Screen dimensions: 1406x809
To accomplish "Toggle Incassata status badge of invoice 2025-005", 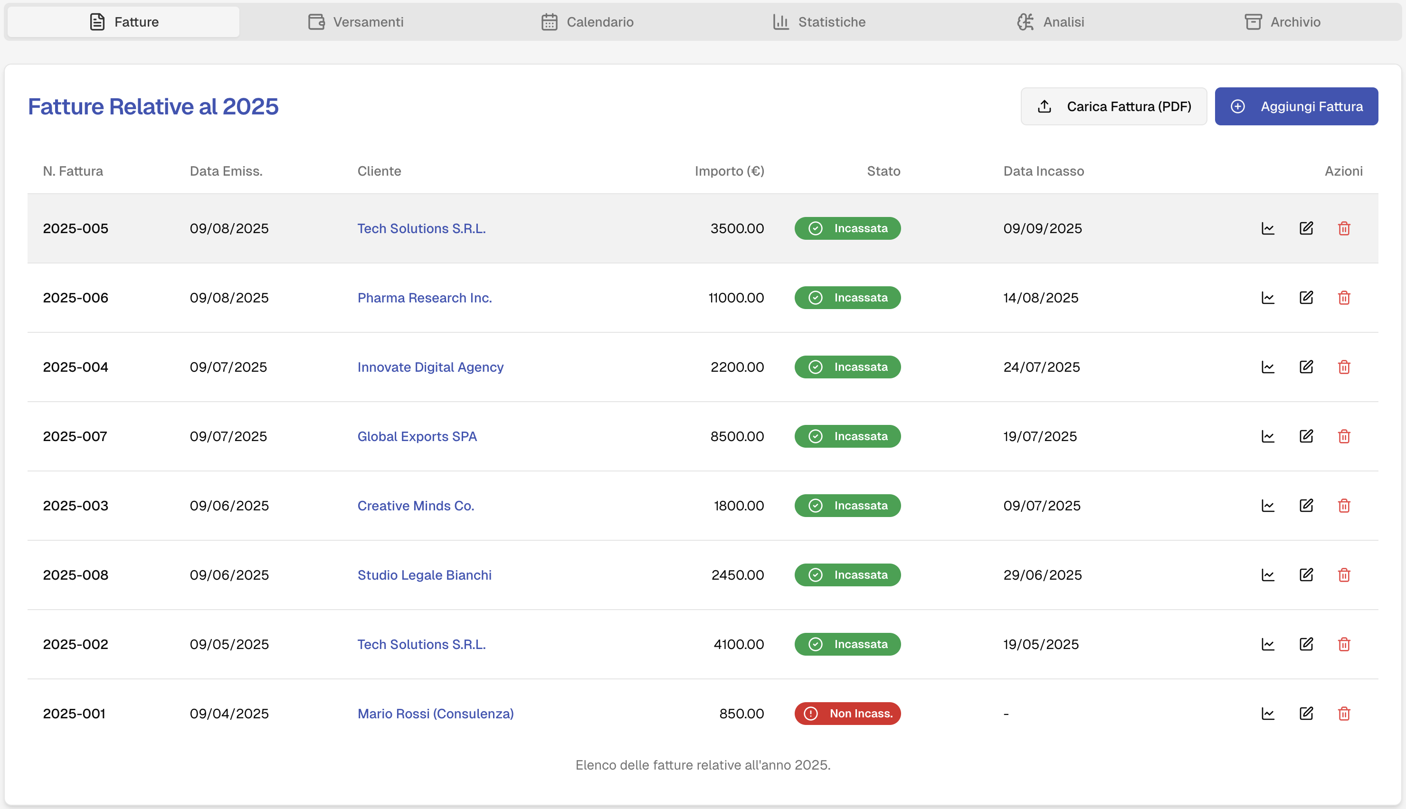I will point(847,228).
